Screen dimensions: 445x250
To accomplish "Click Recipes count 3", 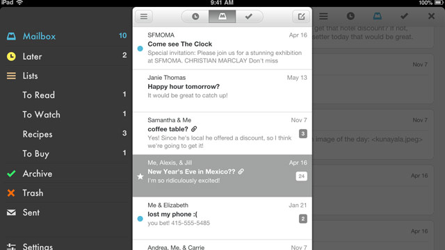I will coord(124,133).
